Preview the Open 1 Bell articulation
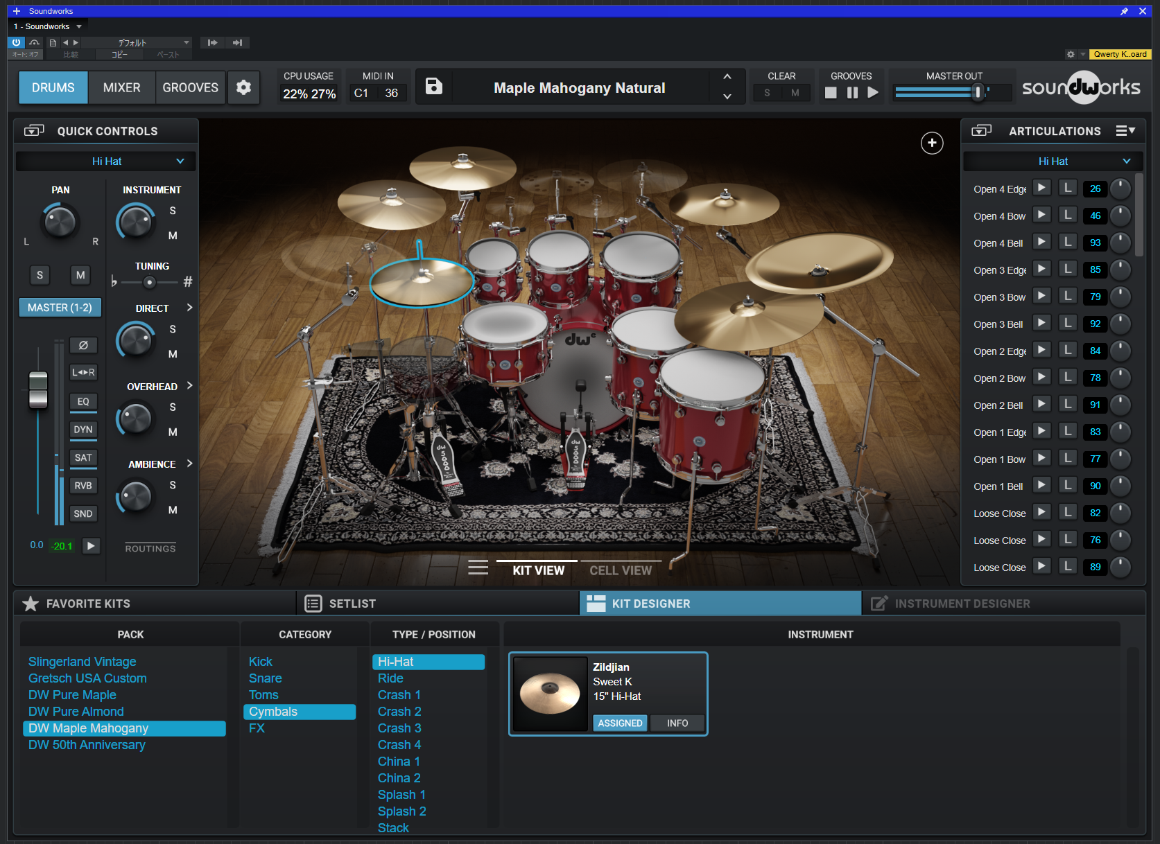This screenshot has width=1160, height=844. 1041,485
